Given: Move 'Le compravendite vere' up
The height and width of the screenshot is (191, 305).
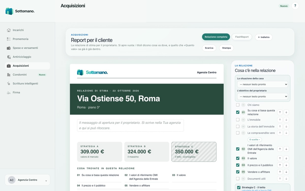Looking at the screenshot, I should click(280, 133).
